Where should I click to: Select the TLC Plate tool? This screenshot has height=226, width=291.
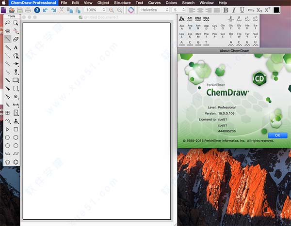click(16, 113)
